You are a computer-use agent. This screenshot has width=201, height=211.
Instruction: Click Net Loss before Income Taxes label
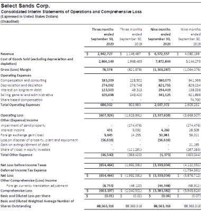pos(23,165)
